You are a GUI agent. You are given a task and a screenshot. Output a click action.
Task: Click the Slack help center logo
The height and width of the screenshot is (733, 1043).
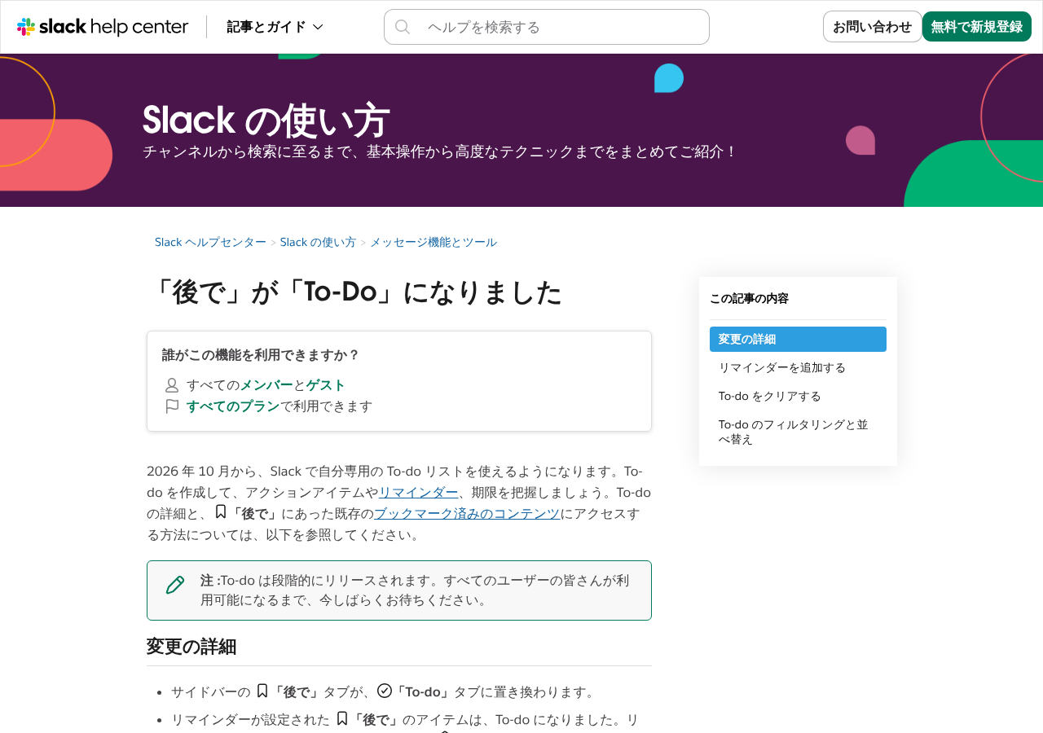tap(103, 27)
